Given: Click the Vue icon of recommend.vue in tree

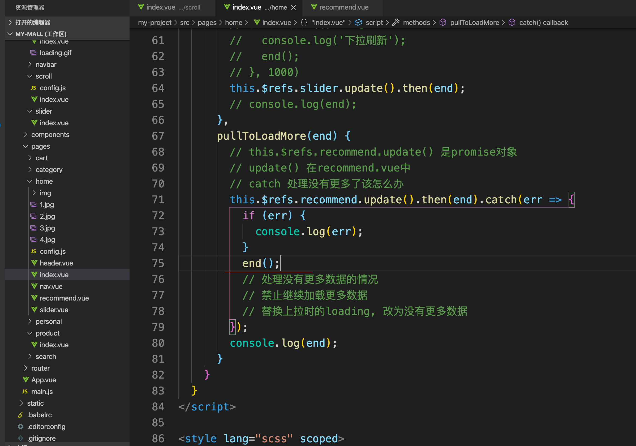Looking at the screenshot, I should [34, 298].
